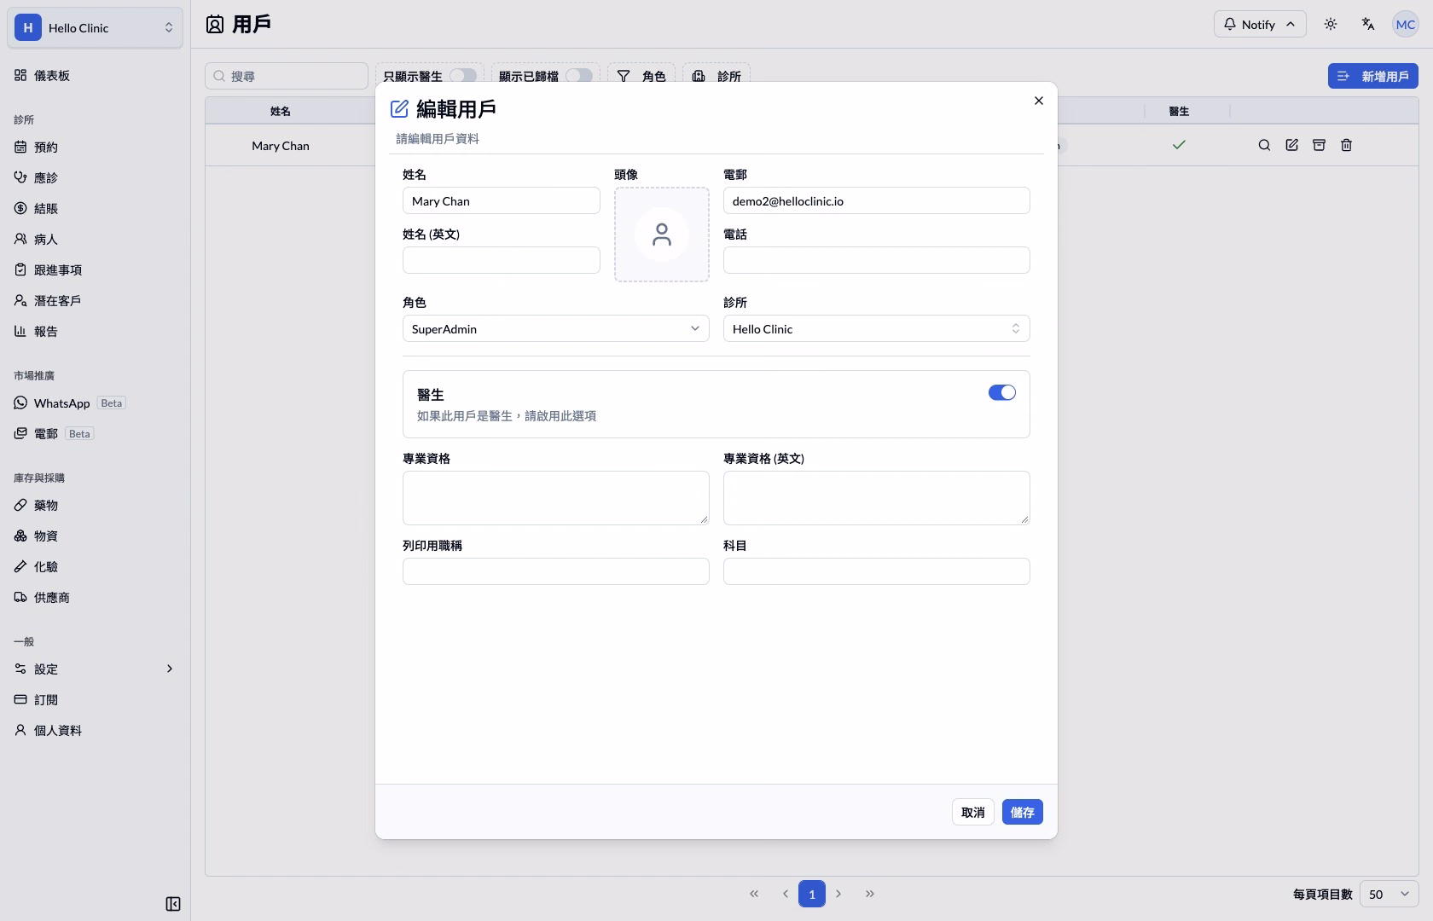Go to the first page double-arrow
Image resolution: width=1433 pixels, height=921 pixels.
tap(754, 894)
